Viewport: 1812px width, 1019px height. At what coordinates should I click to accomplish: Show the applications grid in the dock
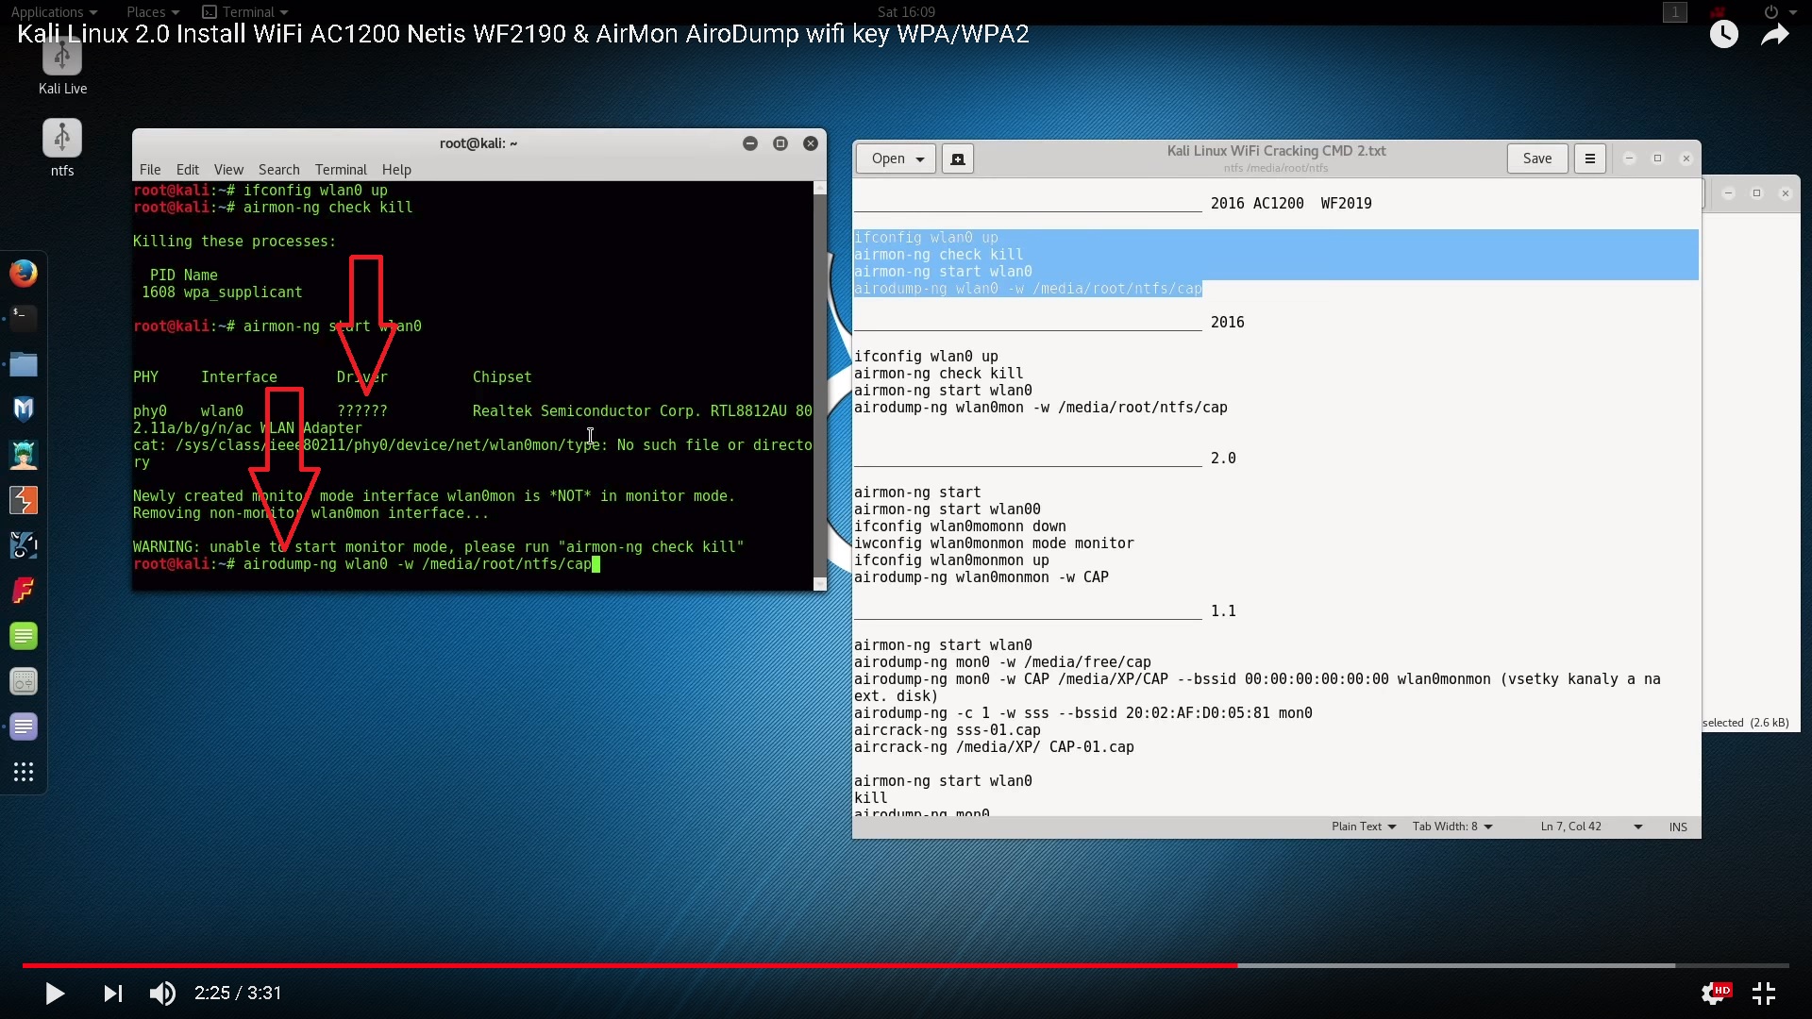click(24, 772)
